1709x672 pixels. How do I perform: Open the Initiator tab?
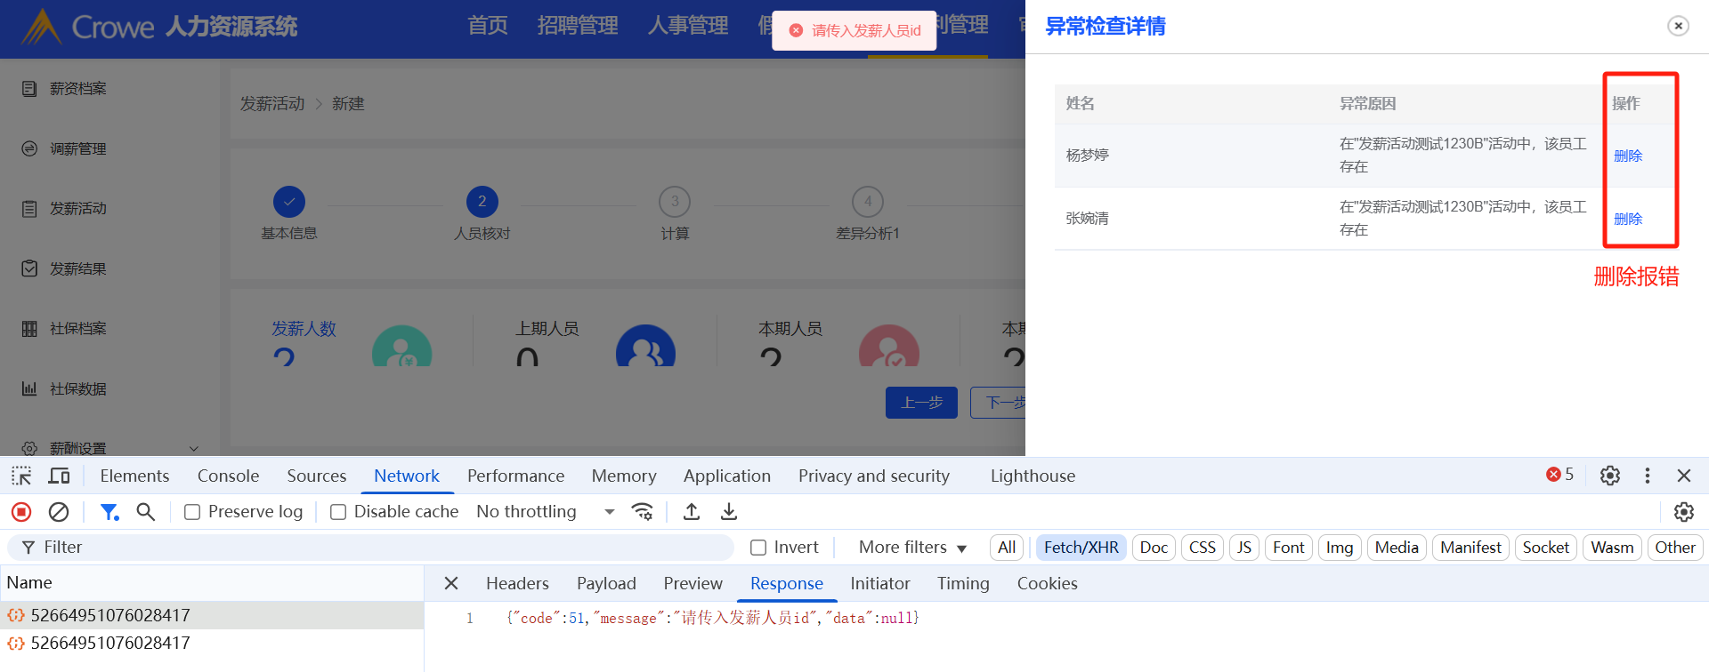click(x=880, y=583)
